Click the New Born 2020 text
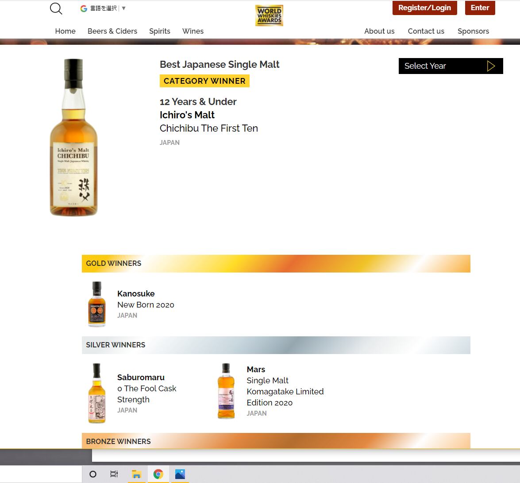520x483 pixels. pyautogui.click(x=146, y=305)
